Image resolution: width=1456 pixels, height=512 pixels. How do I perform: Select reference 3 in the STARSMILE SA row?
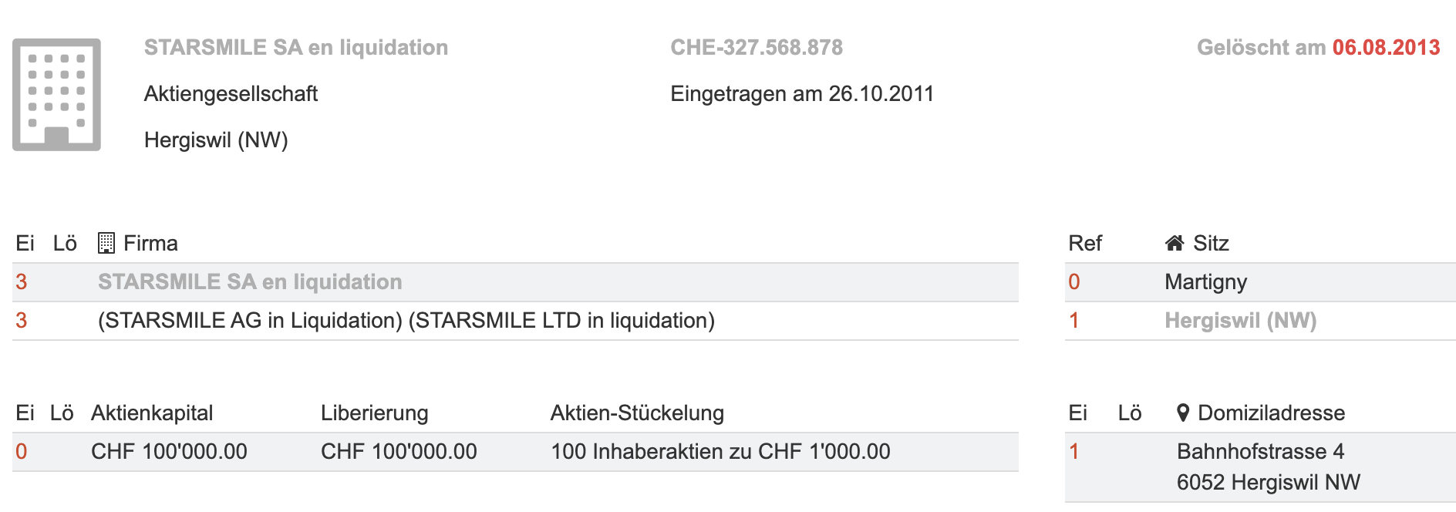22,282
